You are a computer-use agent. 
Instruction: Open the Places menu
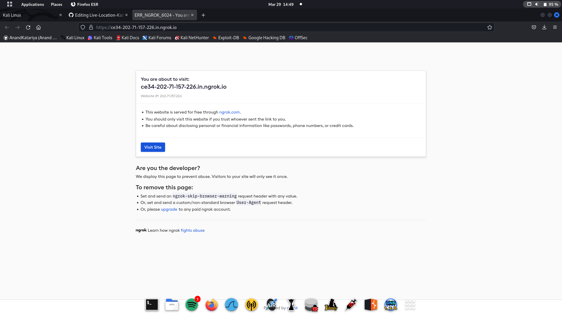[x=56, y=4]
